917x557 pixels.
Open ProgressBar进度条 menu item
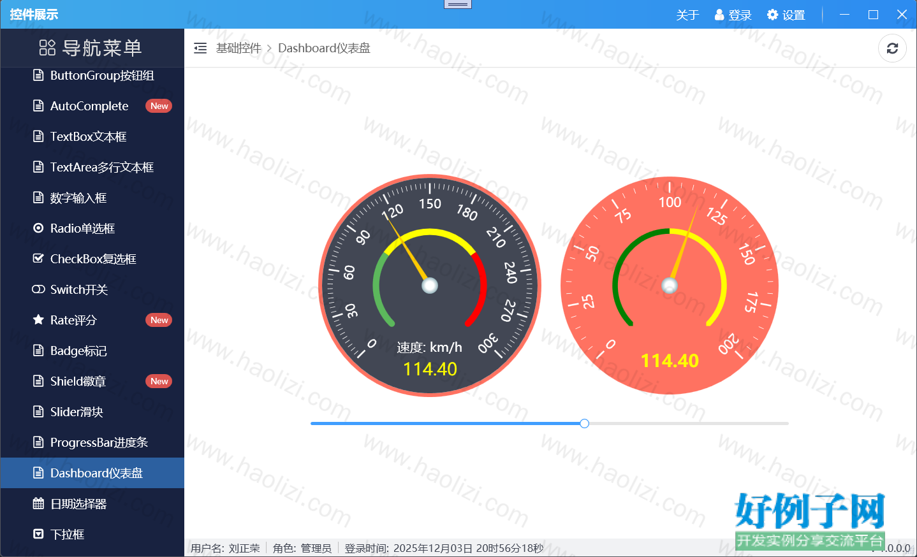click(x=92, y=442)
